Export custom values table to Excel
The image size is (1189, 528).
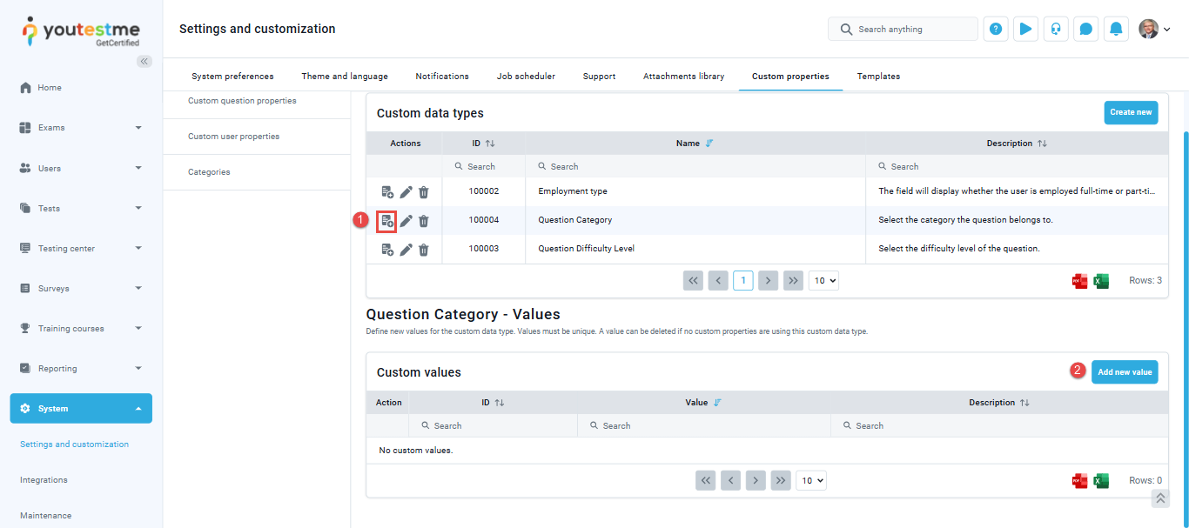[x=1101, y=481]
